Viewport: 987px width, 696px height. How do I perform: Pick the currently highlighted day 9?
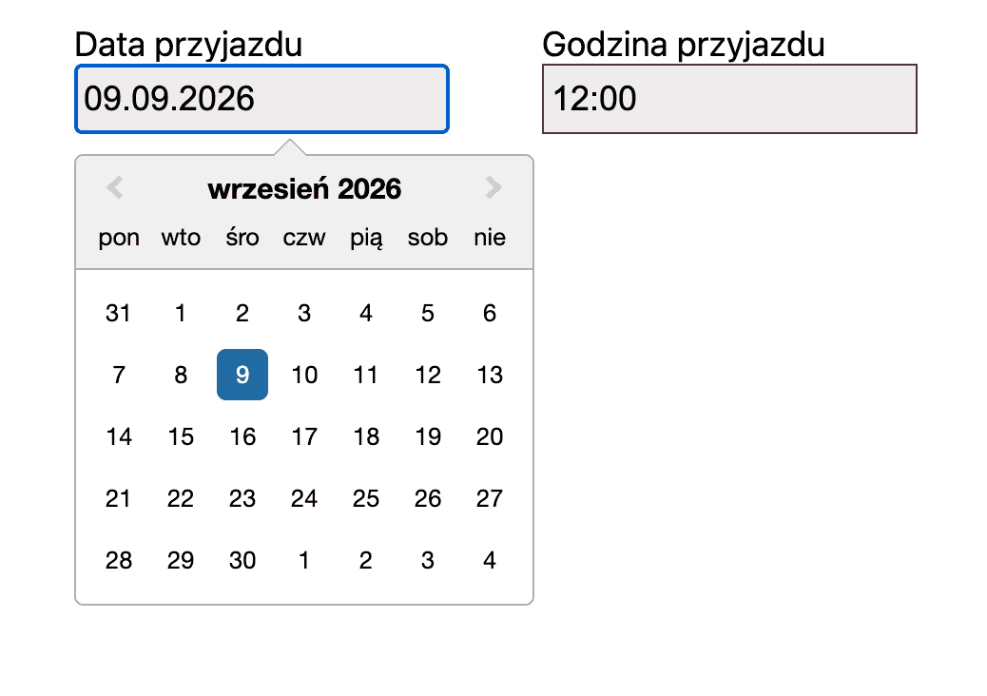(242, 375)
